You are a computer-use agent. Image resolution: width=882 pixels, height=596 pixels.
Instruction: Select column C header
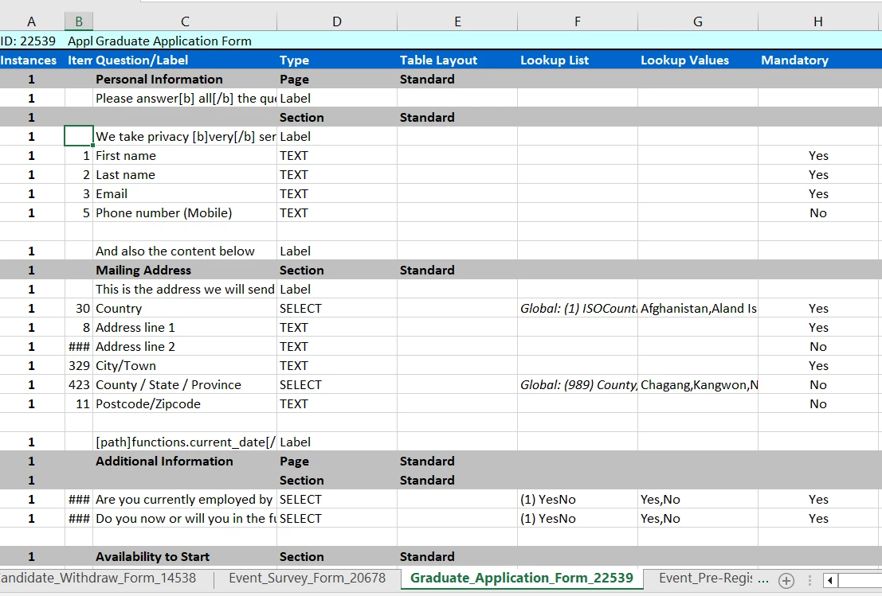185,21
